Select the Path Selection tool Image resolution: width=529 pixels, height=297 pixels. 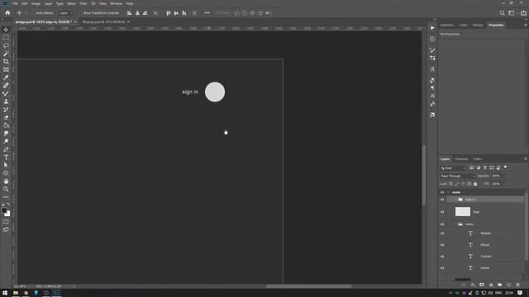(x=6, y=165)
